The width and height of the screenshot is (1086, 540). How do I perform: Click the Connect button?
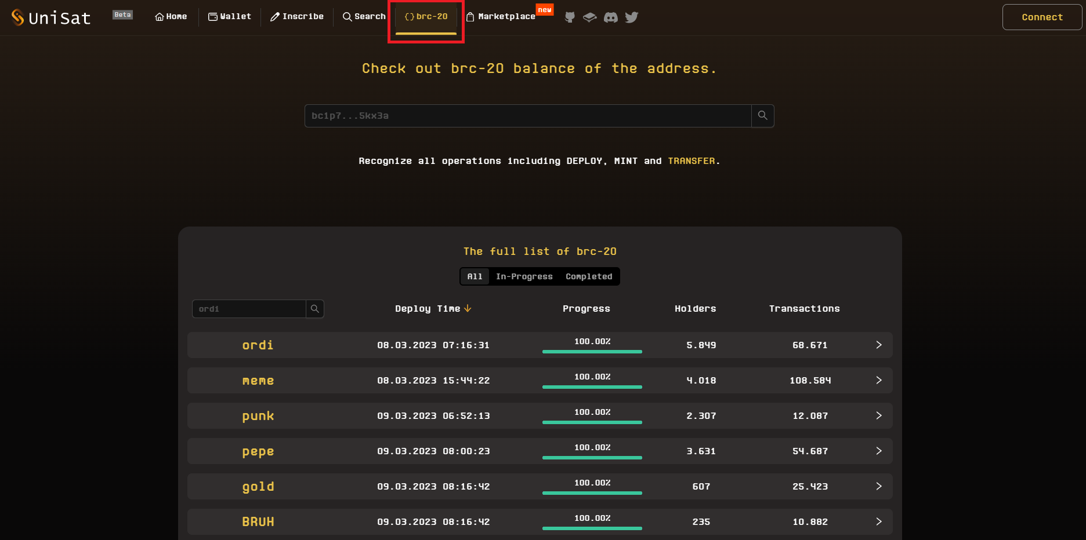tap(1042, 17)
